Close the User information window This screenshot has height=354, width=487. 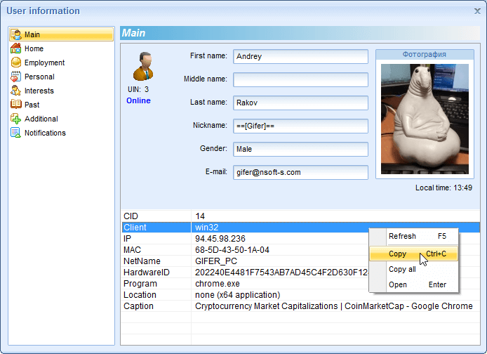coord(477,11)
